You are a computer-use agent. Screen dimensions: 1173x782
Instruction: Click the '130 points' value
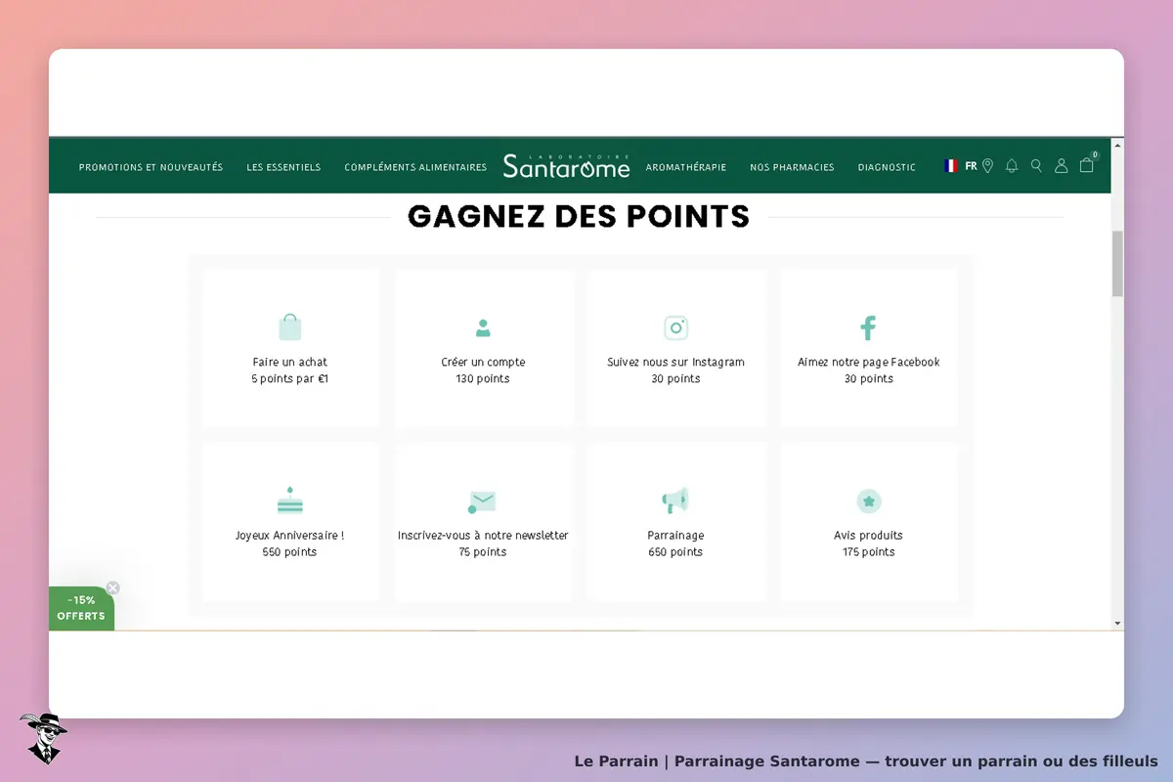tap(483, 378)
